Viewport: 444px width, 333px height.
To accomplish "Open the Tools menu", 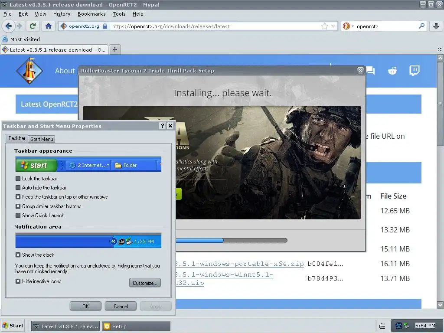I will click(119, 14).
